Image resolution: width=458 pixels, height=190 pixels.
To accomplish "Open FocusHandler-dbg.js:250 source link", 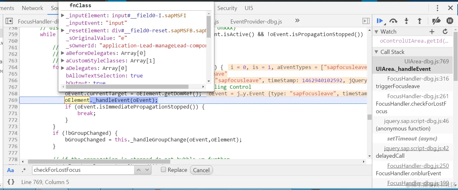I will click(418, 166).
